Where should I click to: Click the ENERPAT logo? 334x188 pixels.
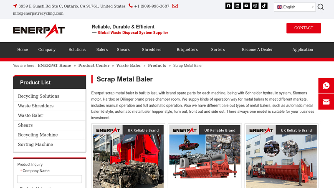39,31
